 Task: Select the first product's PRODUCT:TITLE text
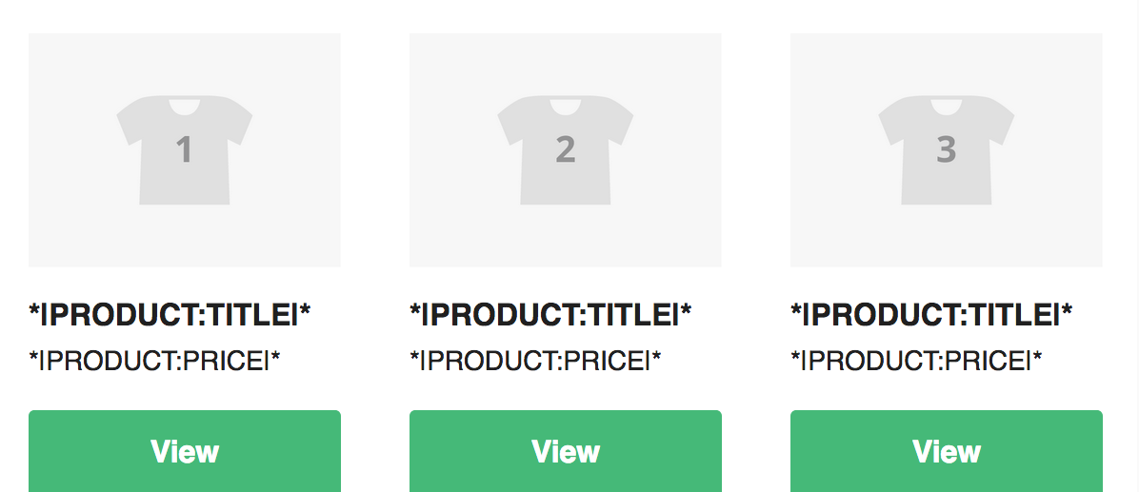170,315
